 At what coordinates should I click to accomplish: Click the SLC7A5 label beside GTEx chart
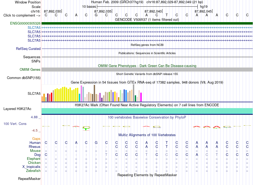tap(34, 94)
